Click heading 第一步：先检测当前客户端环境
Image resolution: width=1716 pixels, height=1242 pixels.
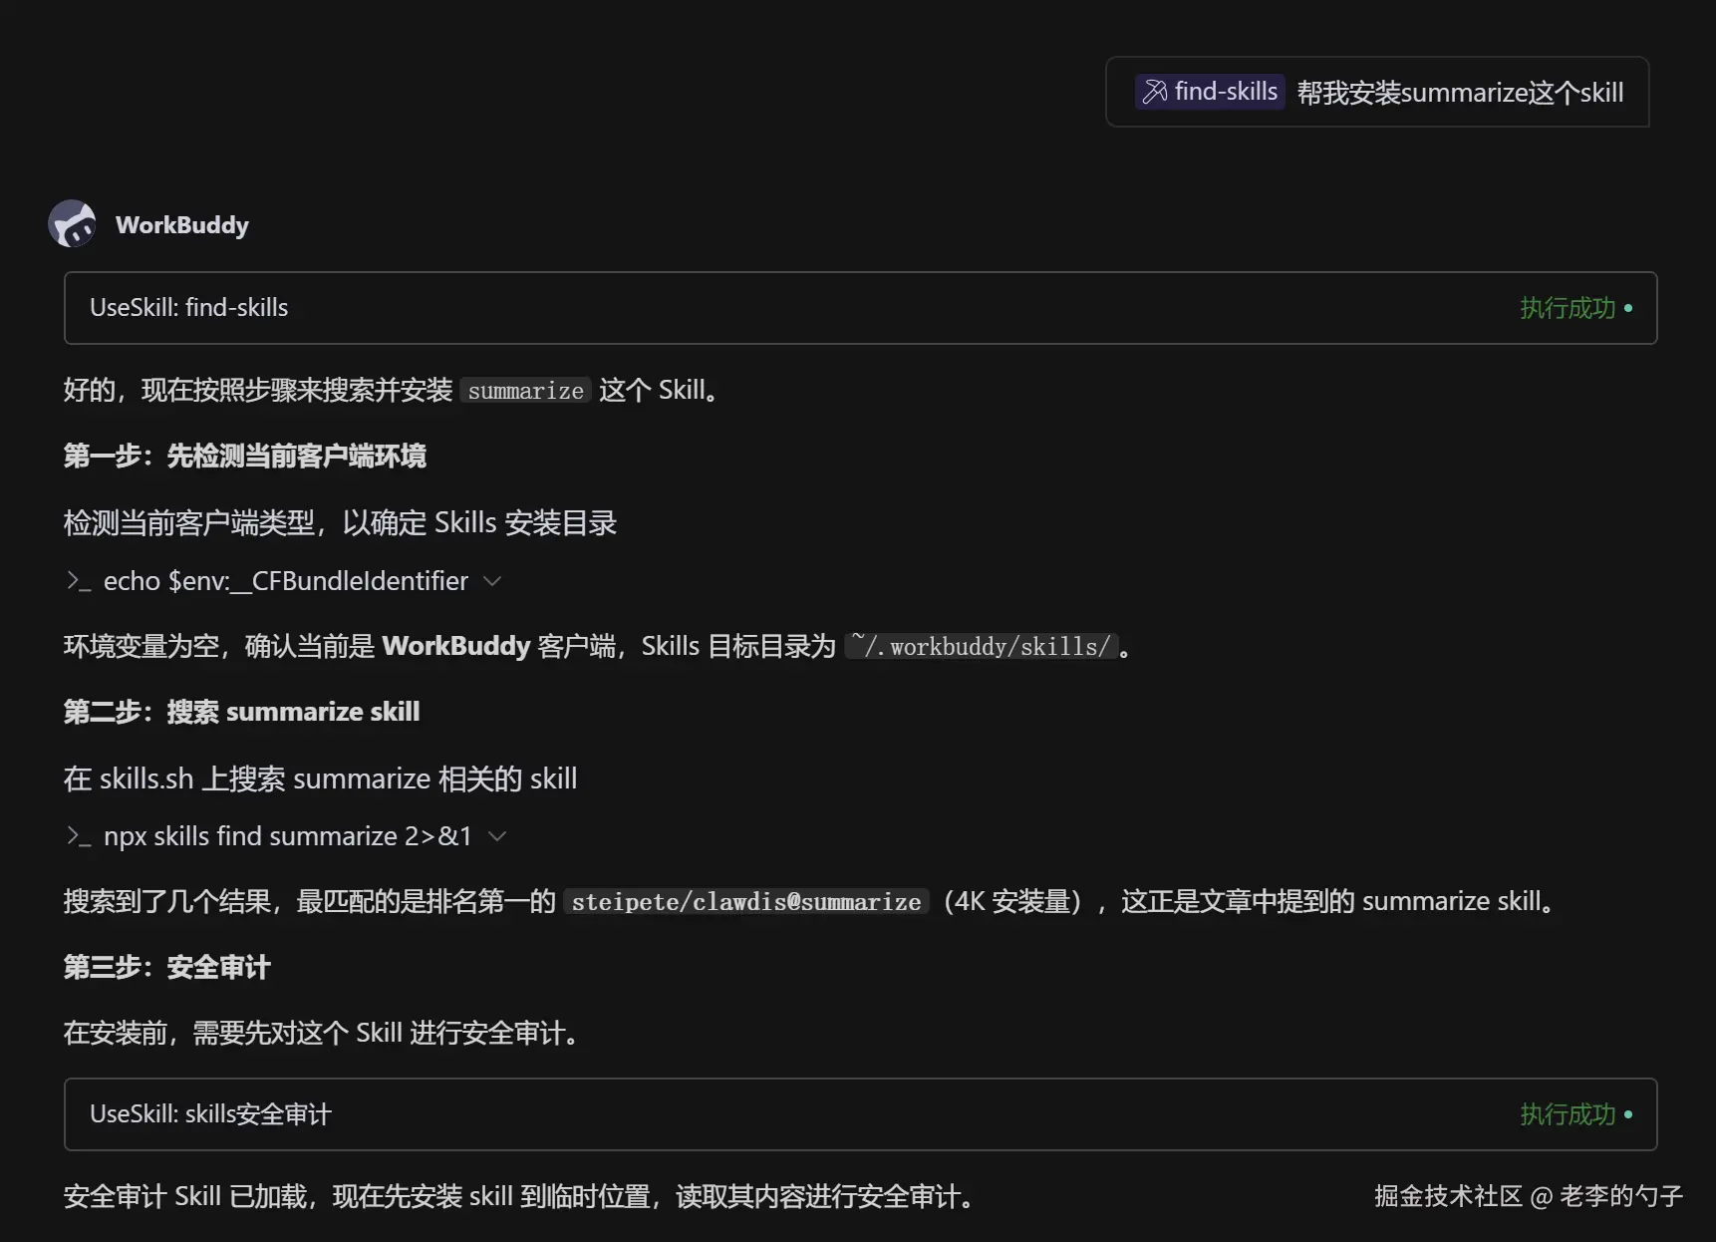(x=244, y=456)
